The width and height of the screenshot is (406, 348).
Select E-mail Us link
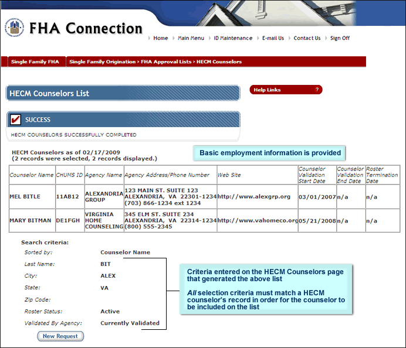pos(273,38)
